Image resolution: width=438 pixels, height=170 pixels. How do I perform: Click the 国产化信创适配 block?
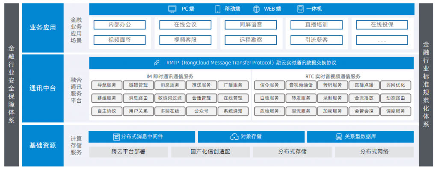[x=210, y=152]
